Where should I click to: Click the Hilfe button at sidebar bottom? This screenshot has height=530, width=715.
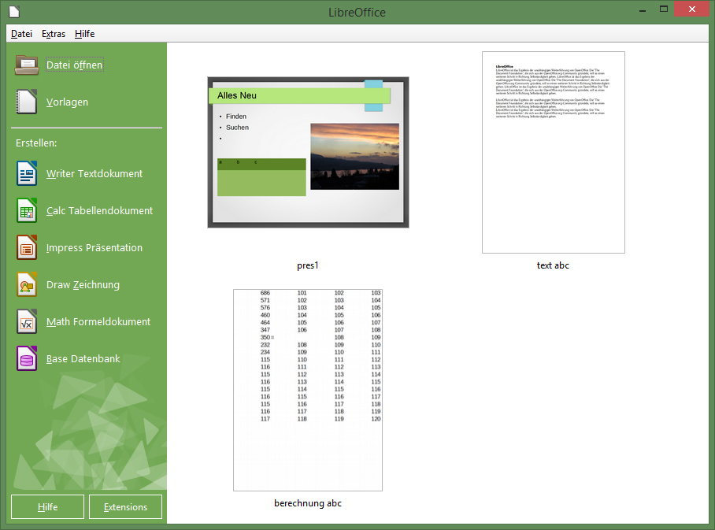click(47, 506)
